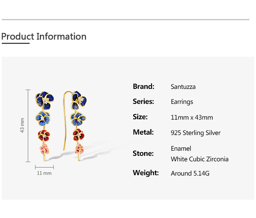256x218 pixels.
Task: Click the light blue flower on left earring
Action: click(x=43, y=119)
